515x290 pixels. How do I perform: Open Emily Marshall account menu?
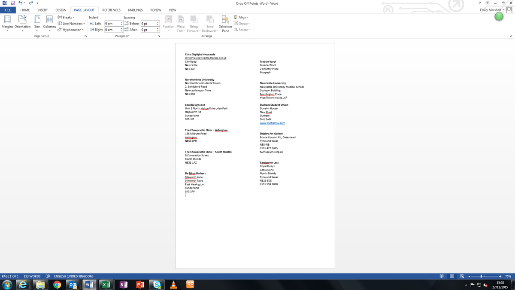click(493, 10)
